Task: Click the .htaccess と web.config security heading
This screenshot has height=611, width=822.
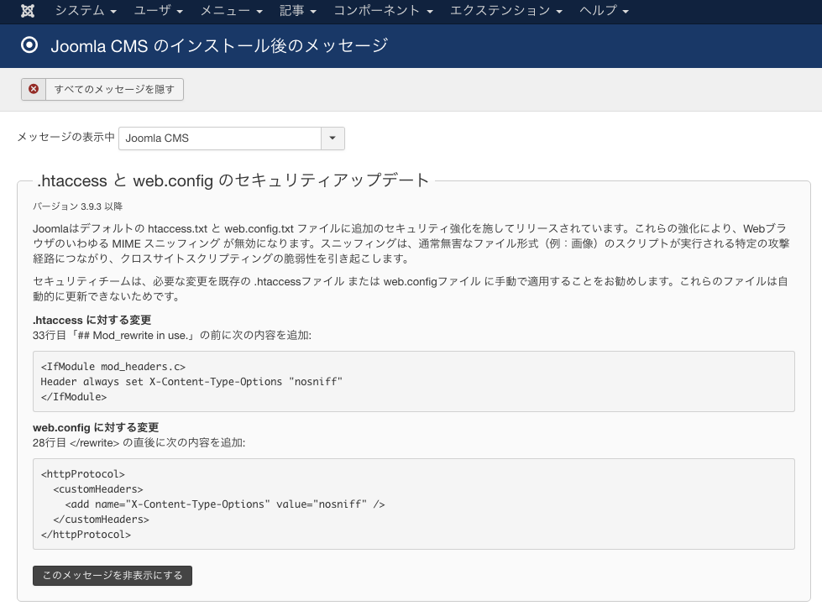Action: pos(233,180)
